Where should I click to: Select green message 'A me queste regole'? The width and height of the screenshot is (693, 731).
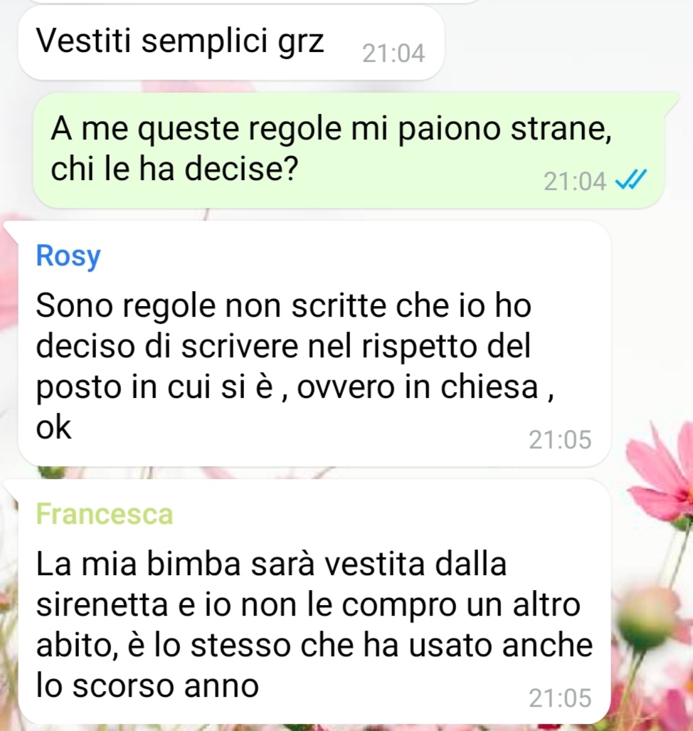[x=349, y=150]
